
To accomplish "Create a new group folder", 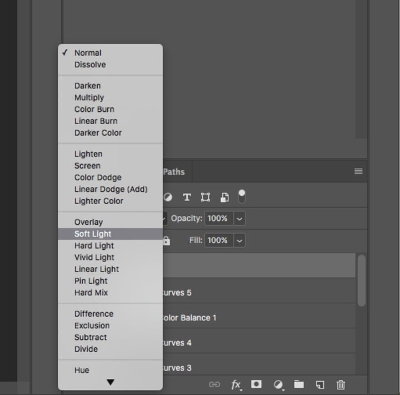I will [x=299, y=384].
